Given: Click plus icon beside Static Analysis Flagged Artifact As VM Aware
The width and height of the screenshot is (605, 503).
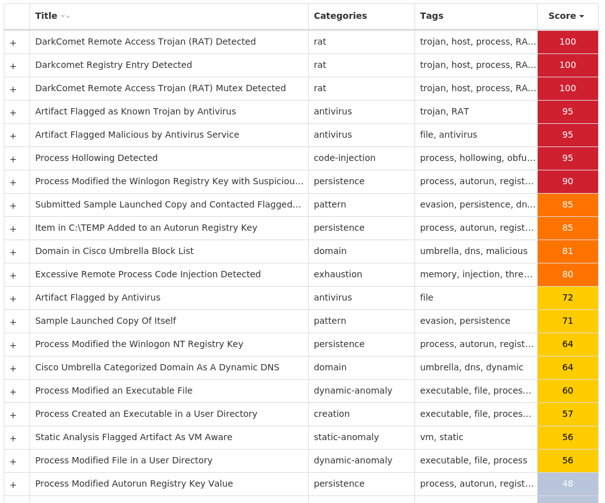Looking at the screenshot, I should coord(13,439).
